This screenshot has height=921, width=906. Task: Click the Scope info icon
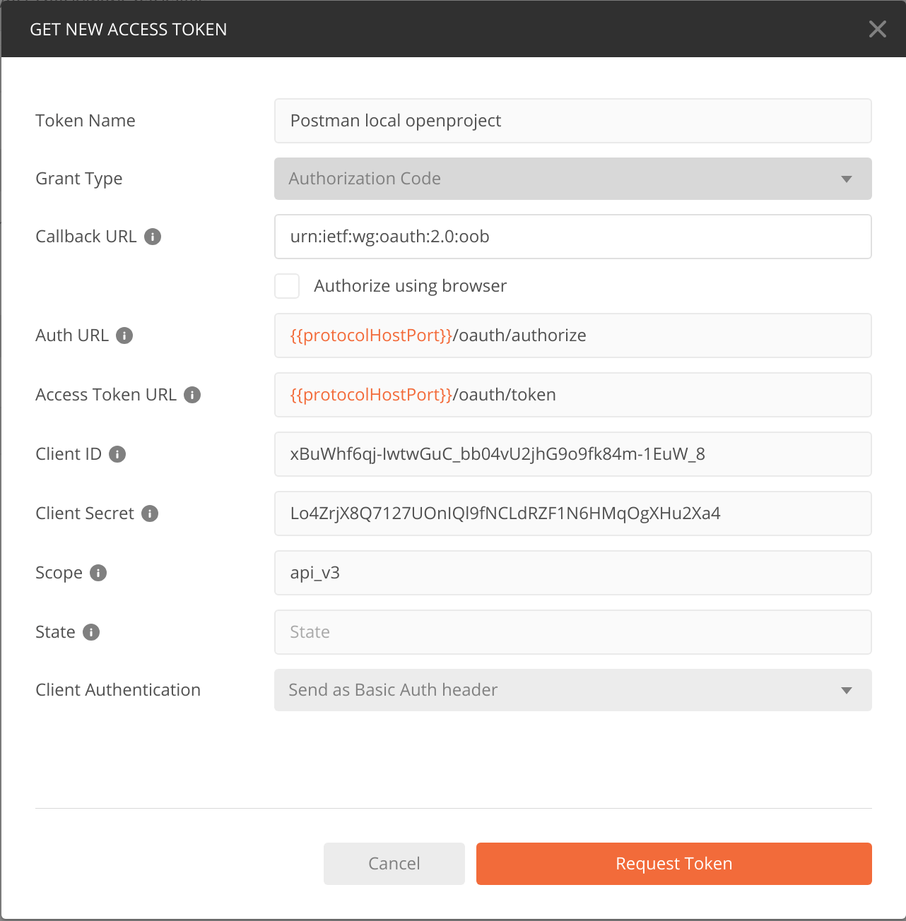98,574
